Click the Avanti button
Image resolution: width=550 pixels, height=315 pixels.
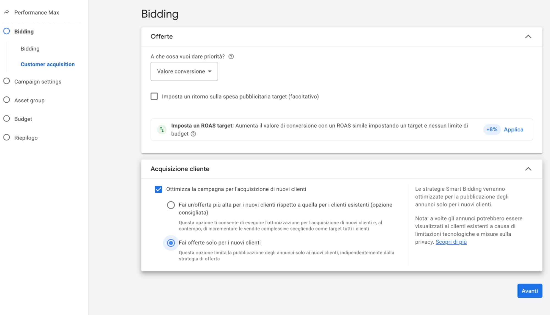[x=529, y=291]
